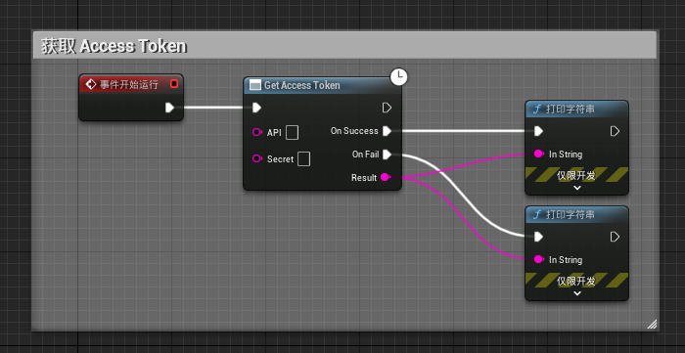Screen dimensions: 685x353
Task: Click the Secret text input box
Action: pyautogui.click(x=303, y=158)
